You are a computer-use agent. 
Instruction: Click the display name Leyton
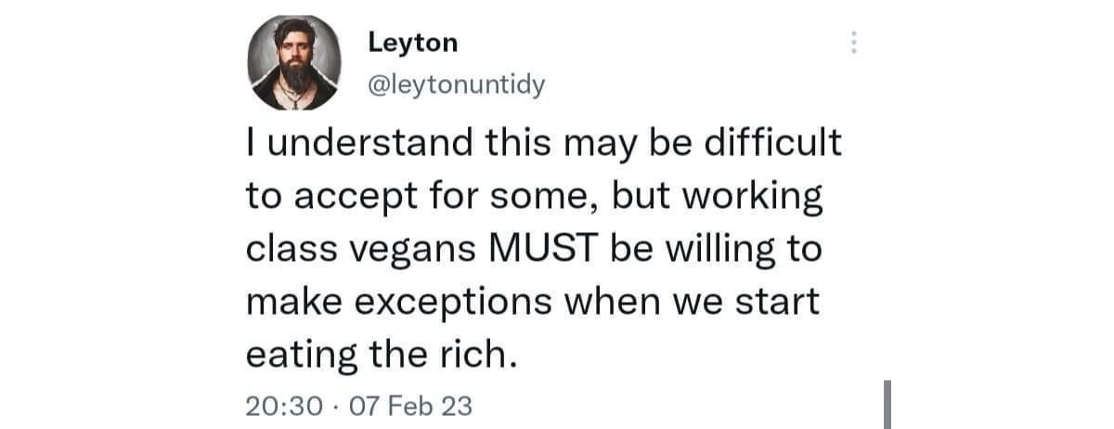(413, 42)
